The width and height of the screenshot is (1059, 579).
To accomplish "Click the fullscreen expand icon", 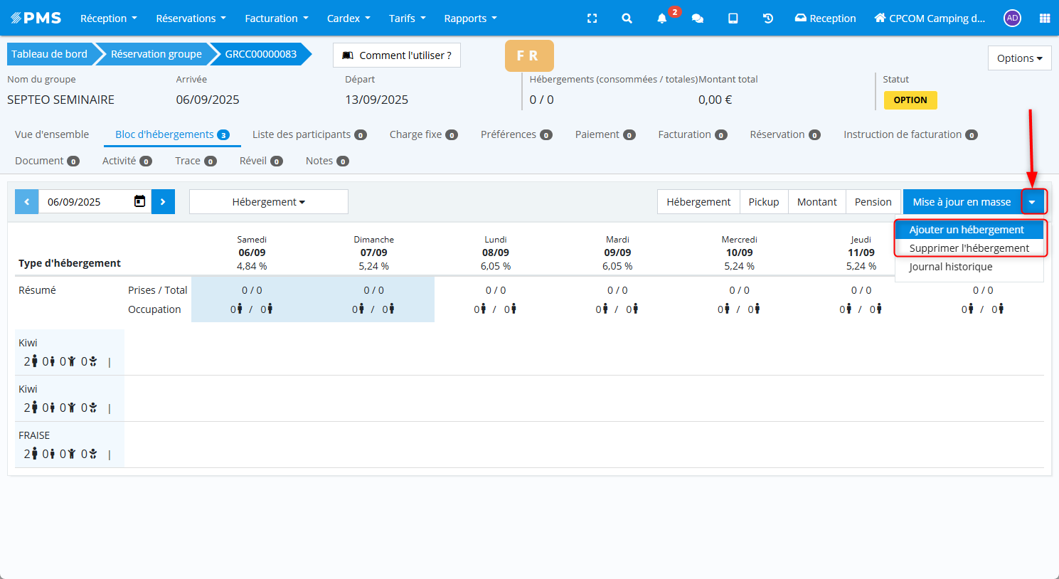I will (x=592, y=18).
